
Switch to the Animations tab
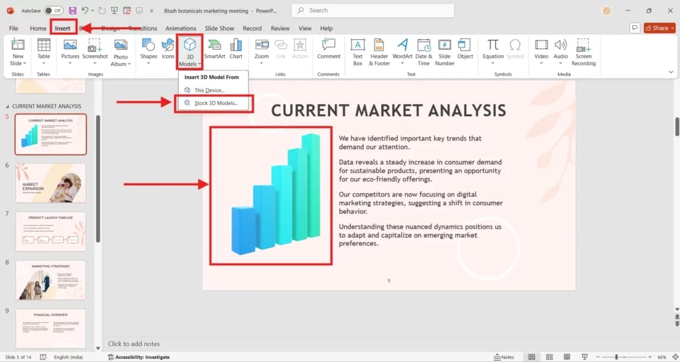(181, 29)
